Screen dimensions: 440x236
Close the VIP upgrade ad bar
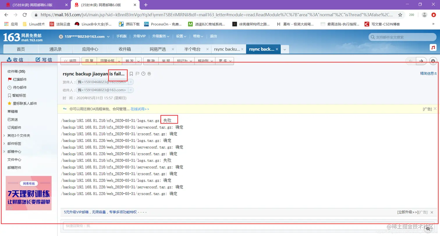click(432, 212)
